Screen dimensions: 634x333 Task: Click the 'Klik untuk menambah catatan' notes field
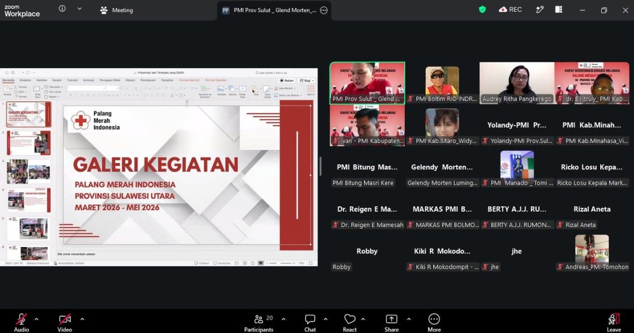tap(77, 254)
